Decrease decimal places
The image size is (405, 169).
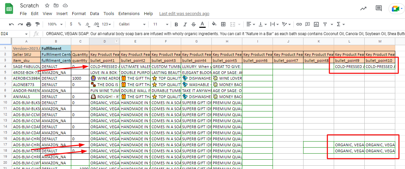(88, 24)
